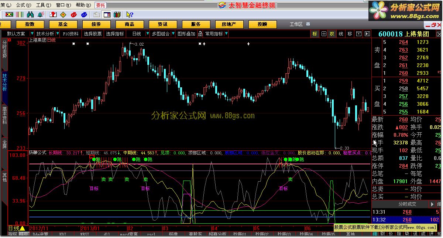Click the yellow diamond arrow icon
Screen dimensions: 443x238
63,14
